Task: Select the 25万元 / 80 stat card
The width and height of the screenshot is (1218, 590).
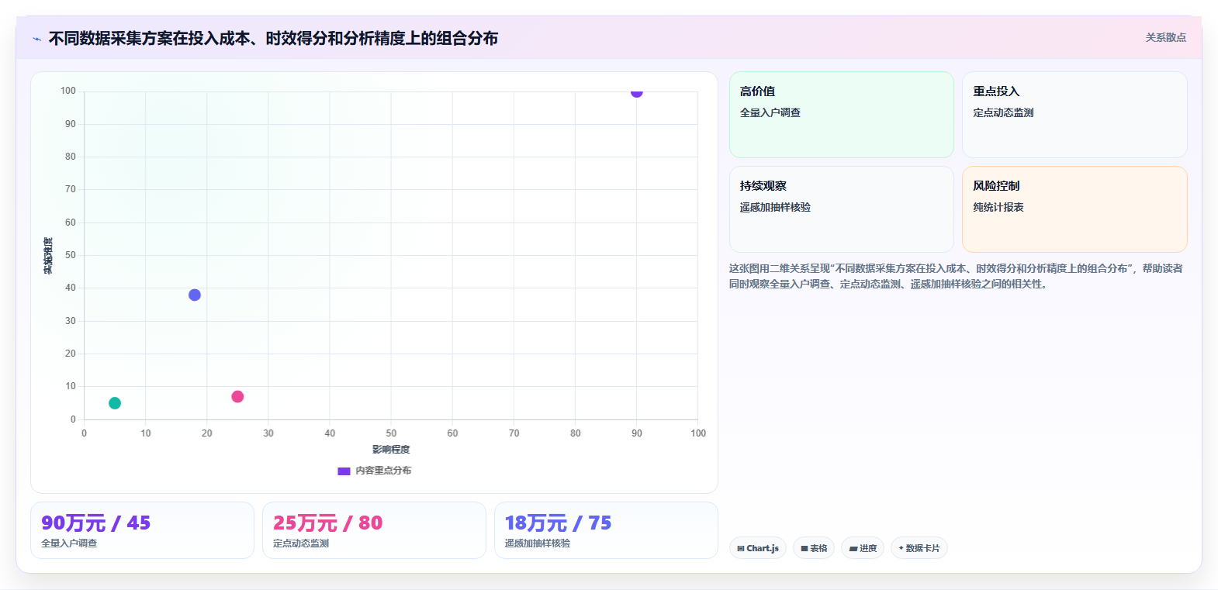Action: (374, 530)
